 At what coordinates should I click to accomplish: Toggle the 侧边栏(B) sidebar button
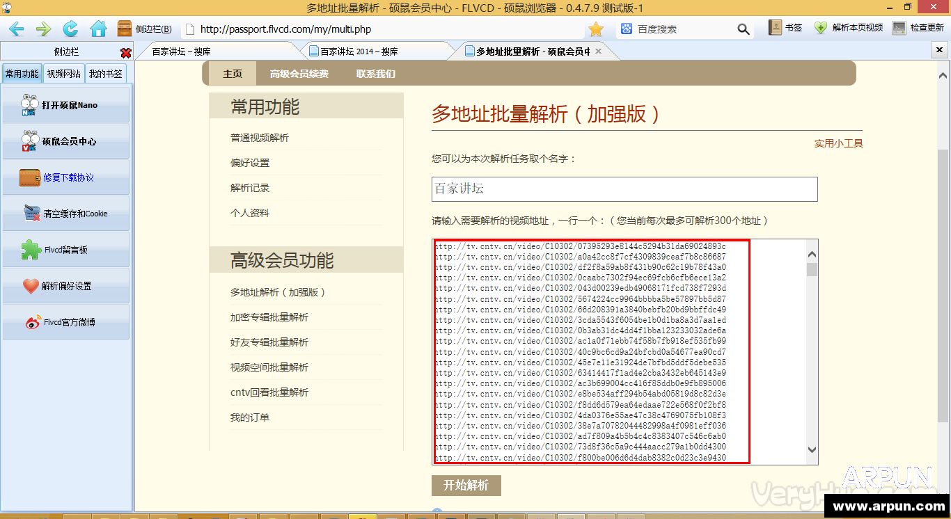click(x=145, y=29)
